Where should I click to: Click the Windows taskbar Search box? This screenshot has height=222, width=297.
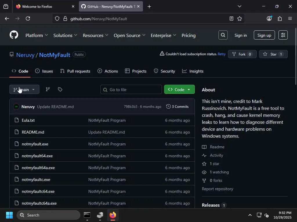48,215
